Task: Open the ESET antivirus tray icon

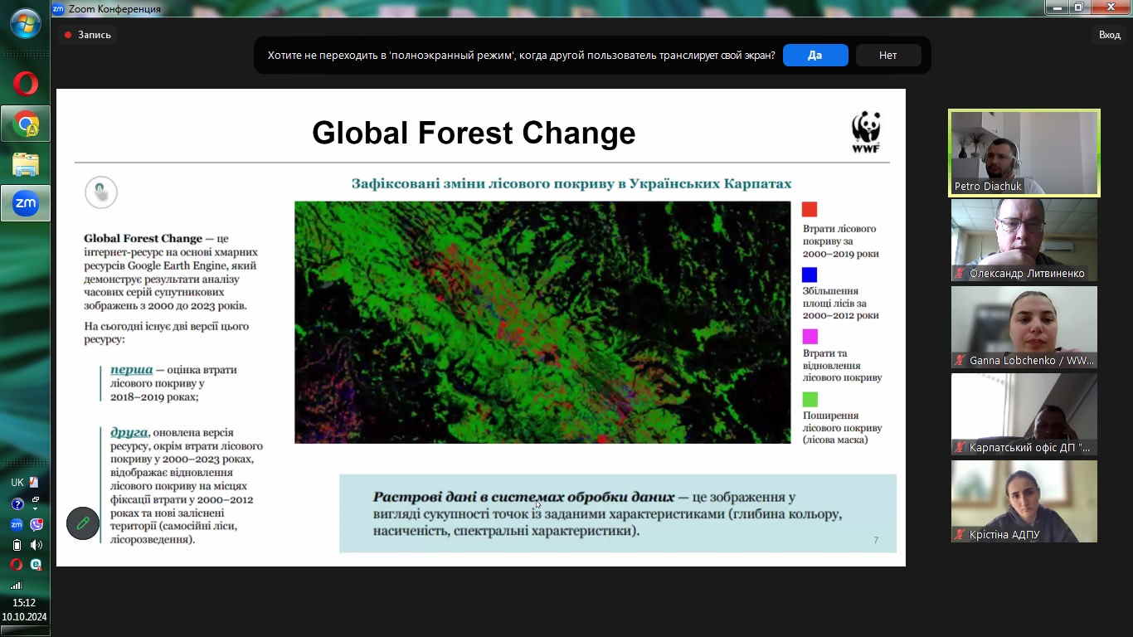Action: (36, 565)
